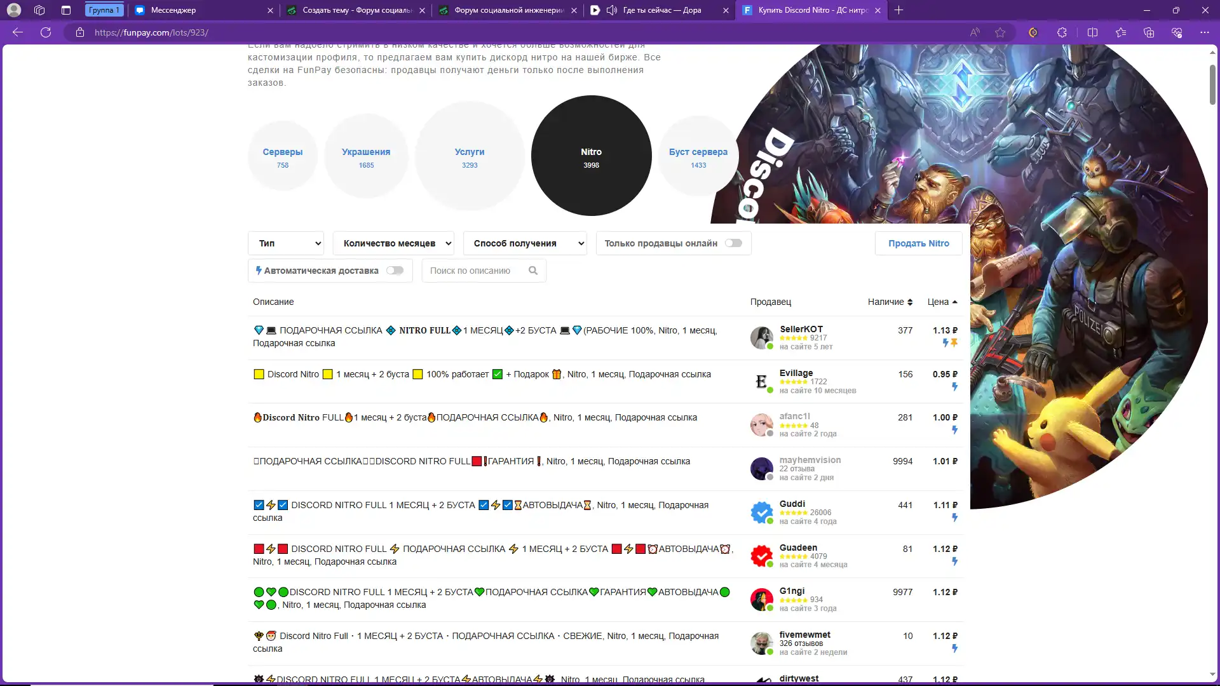Screen dimensions: 1220x686
Task: Open the tab actions menu icon
Action: click(x=66, y=10)
